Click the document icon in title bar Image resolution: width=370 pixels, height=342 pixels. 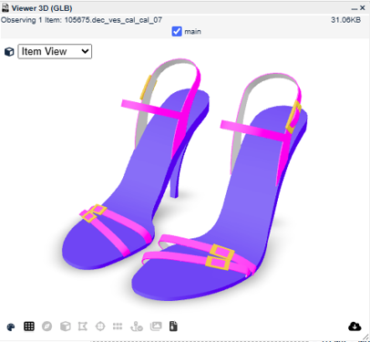tap(5, 8)
